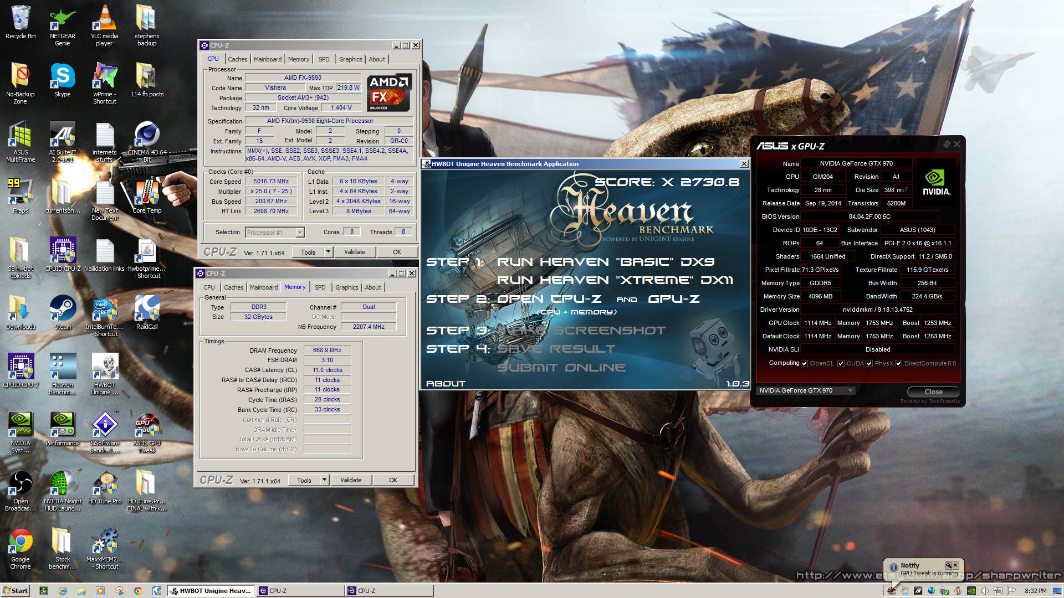Launch Skype from desktop

63,80
